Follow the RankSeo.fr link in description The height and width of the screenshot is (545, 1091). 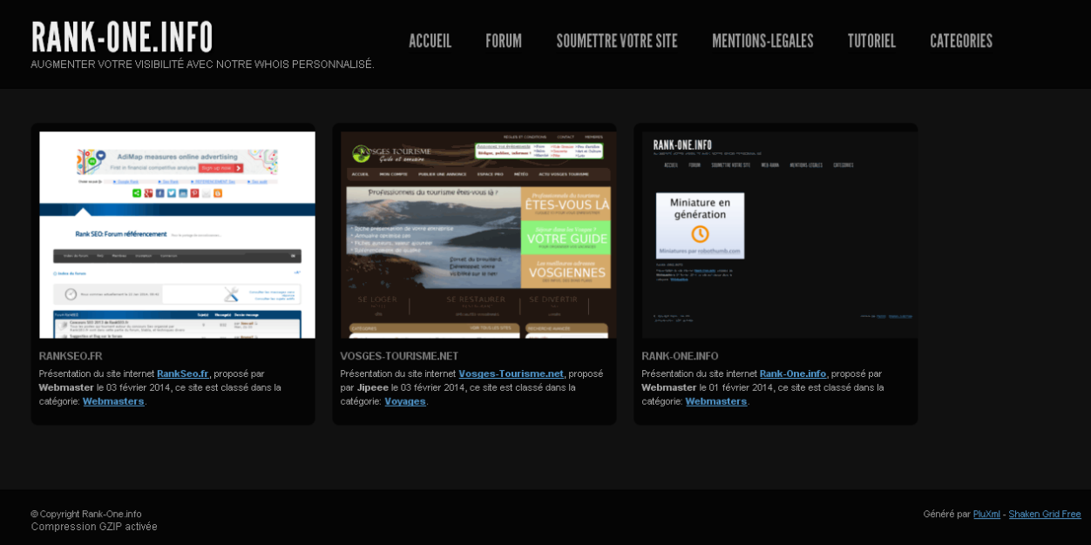[183, 373]
